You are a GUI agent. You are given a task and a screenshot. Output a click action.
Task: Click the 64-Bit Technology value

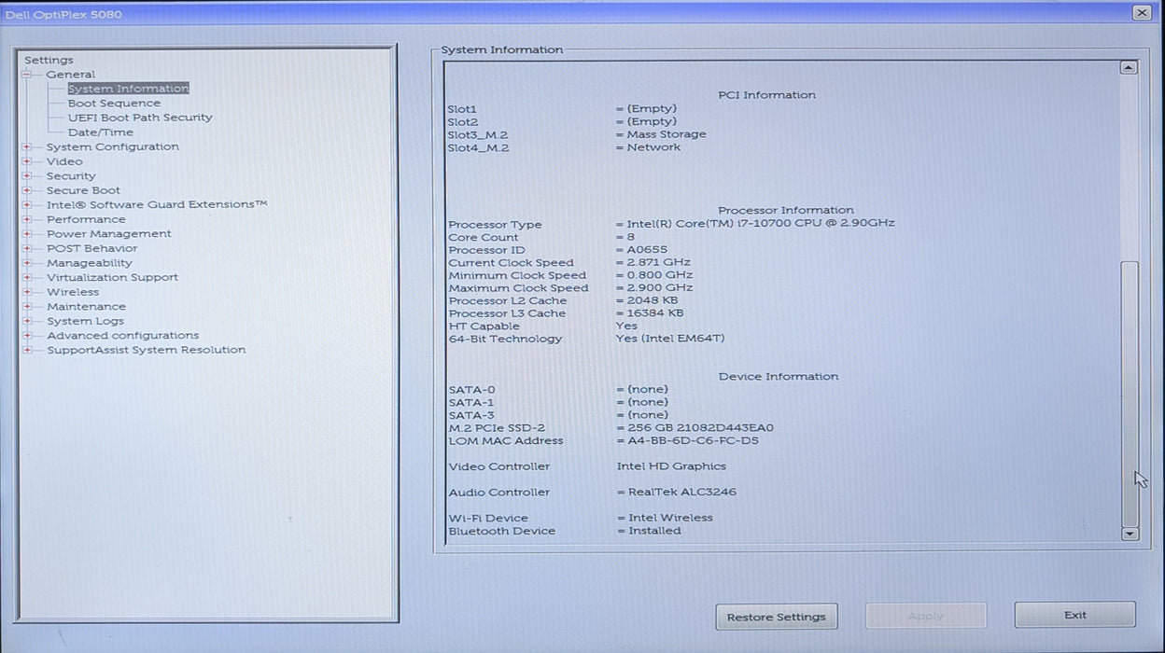(x=670, y=339)
